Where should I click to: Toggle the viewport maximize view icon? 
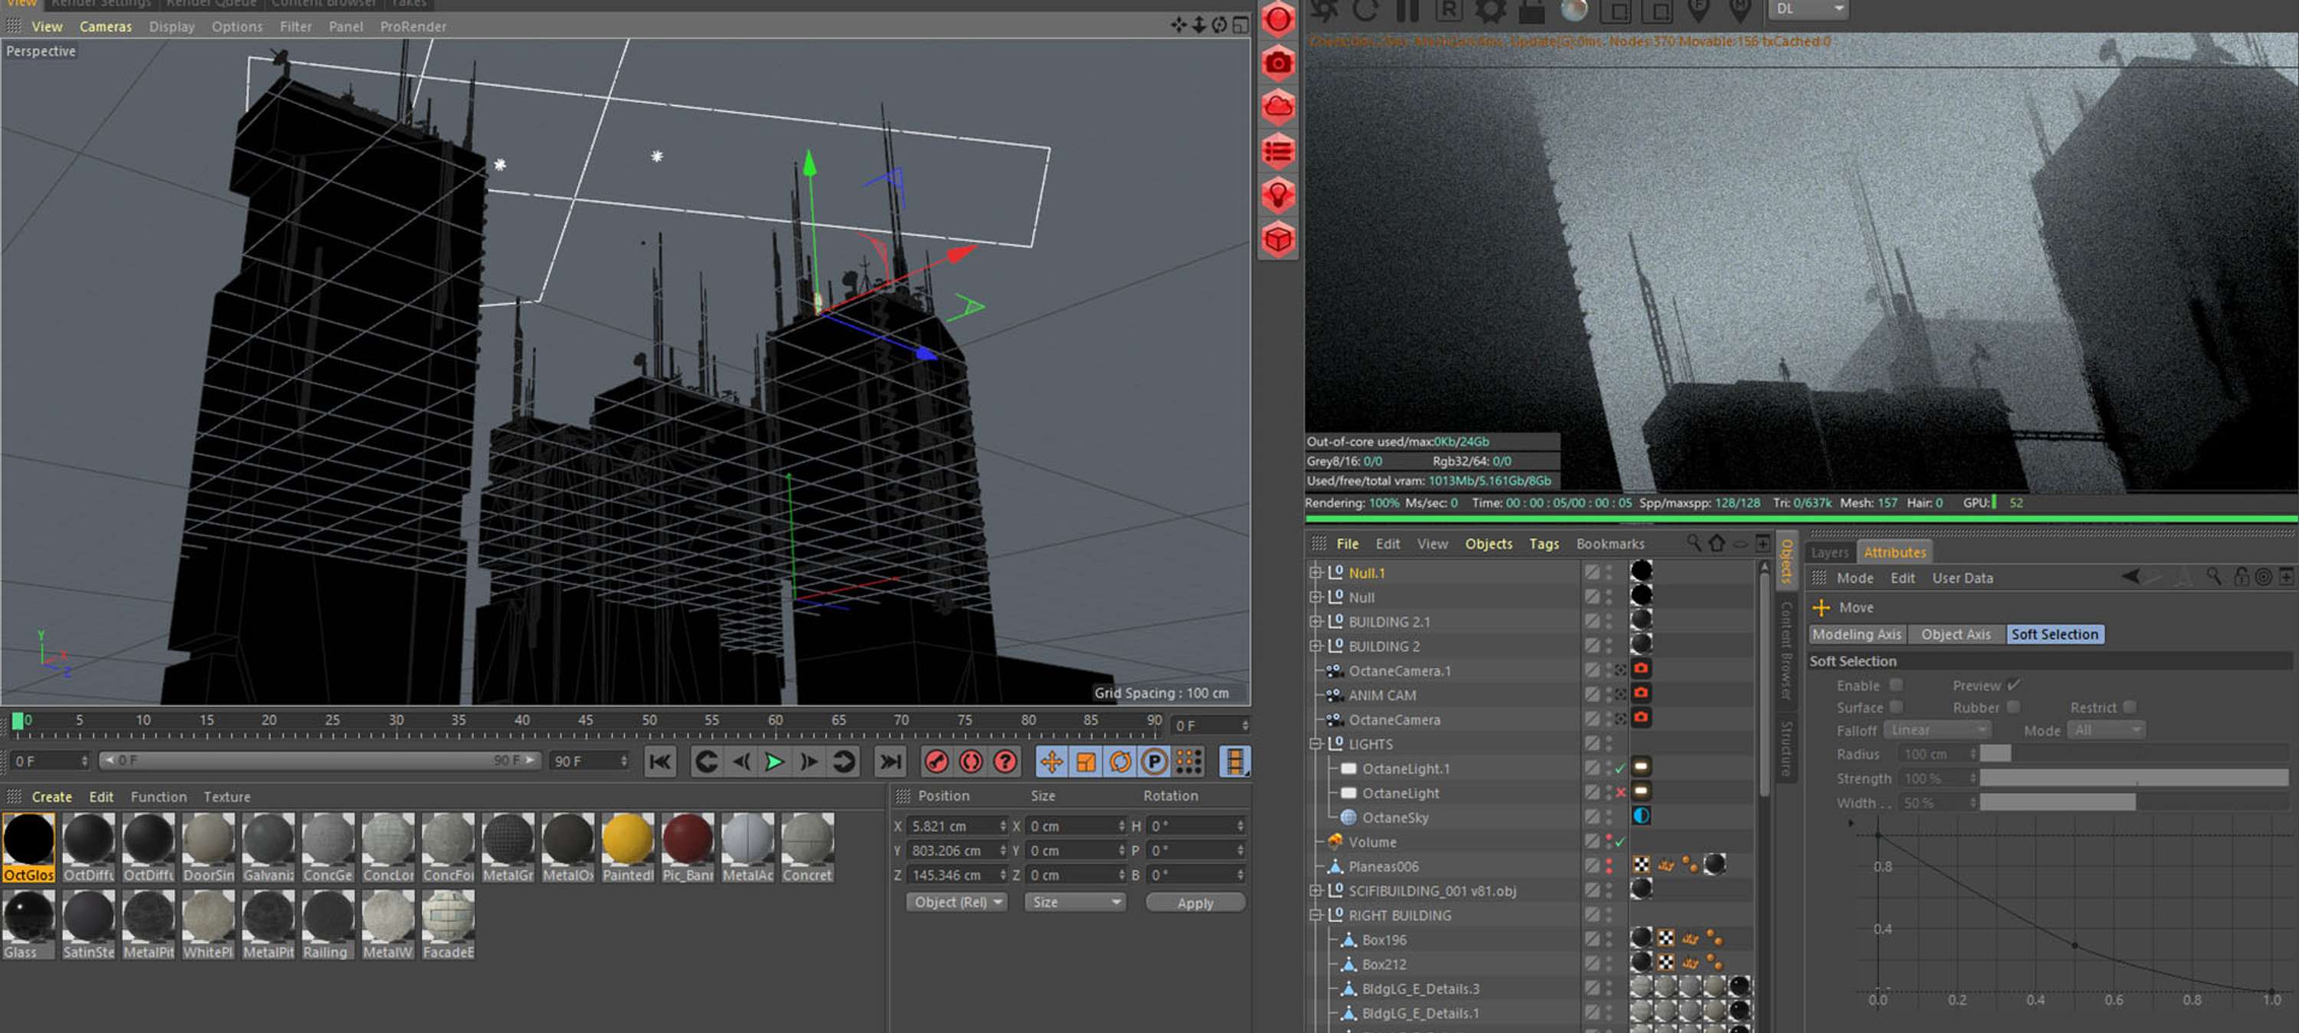pos(1241,25)
